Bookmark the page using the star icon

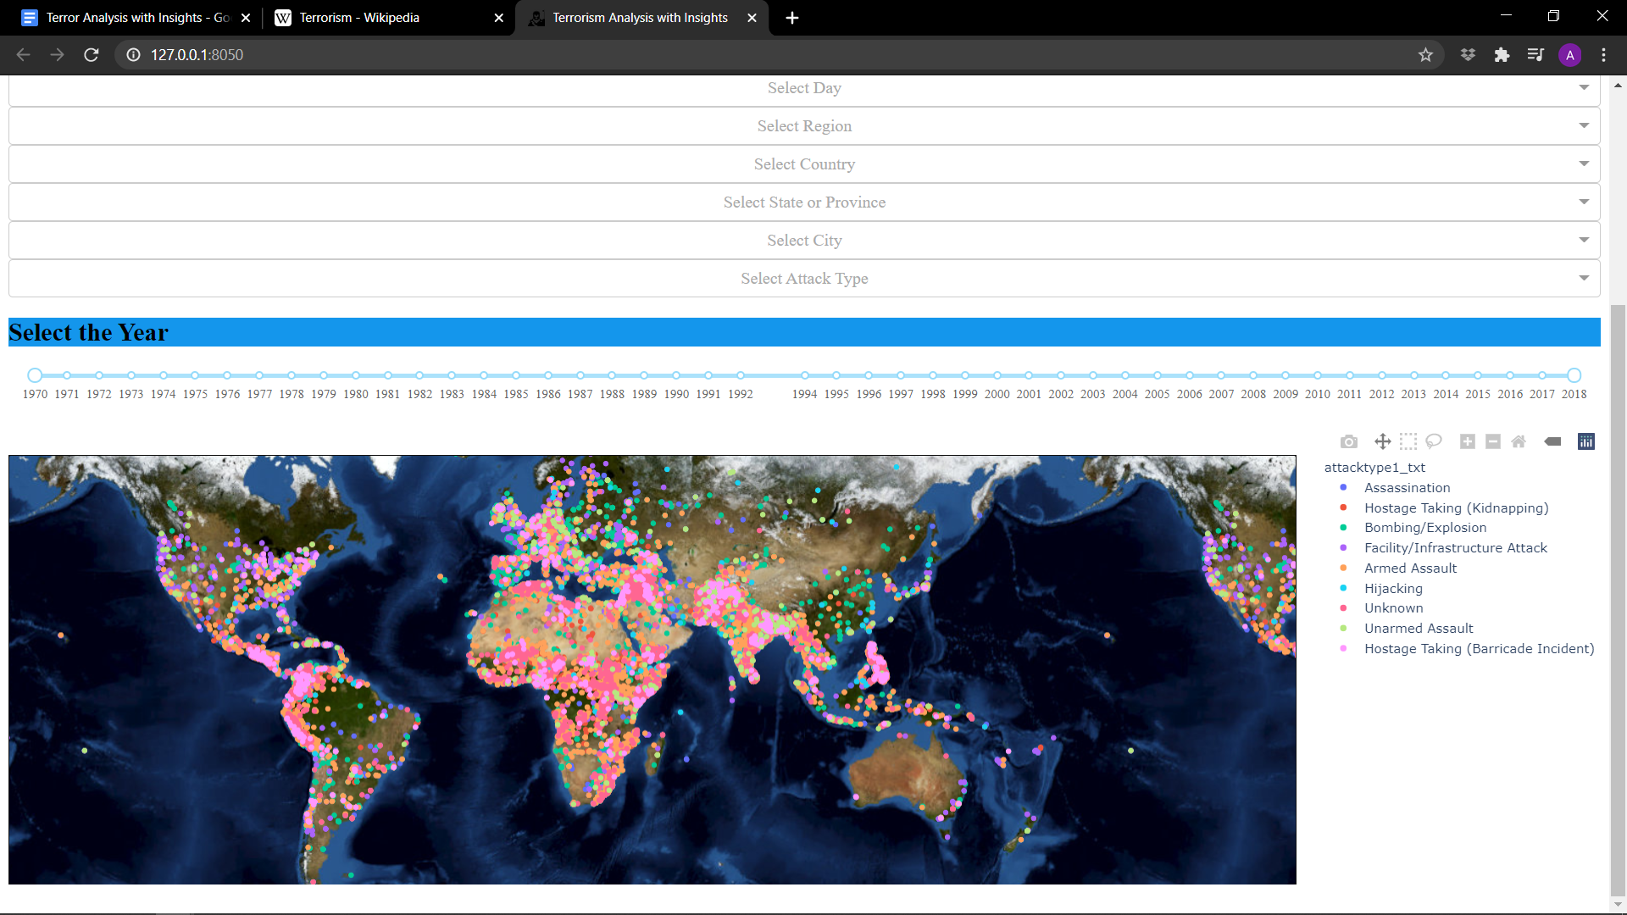pyautogui.click(x=1426, y=54)
